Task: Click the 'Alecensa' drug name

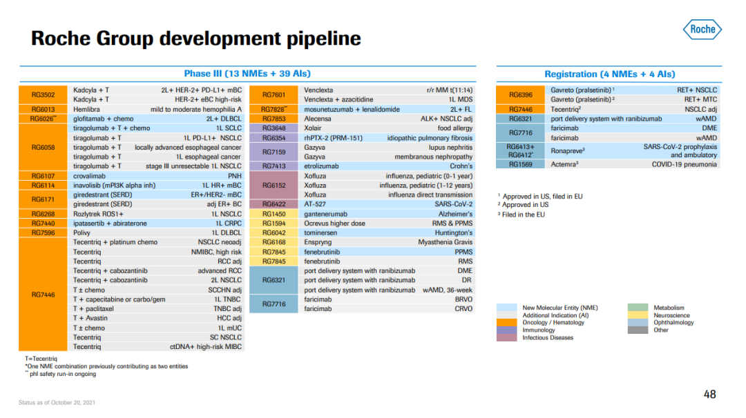Action: (x=317, y=119)
